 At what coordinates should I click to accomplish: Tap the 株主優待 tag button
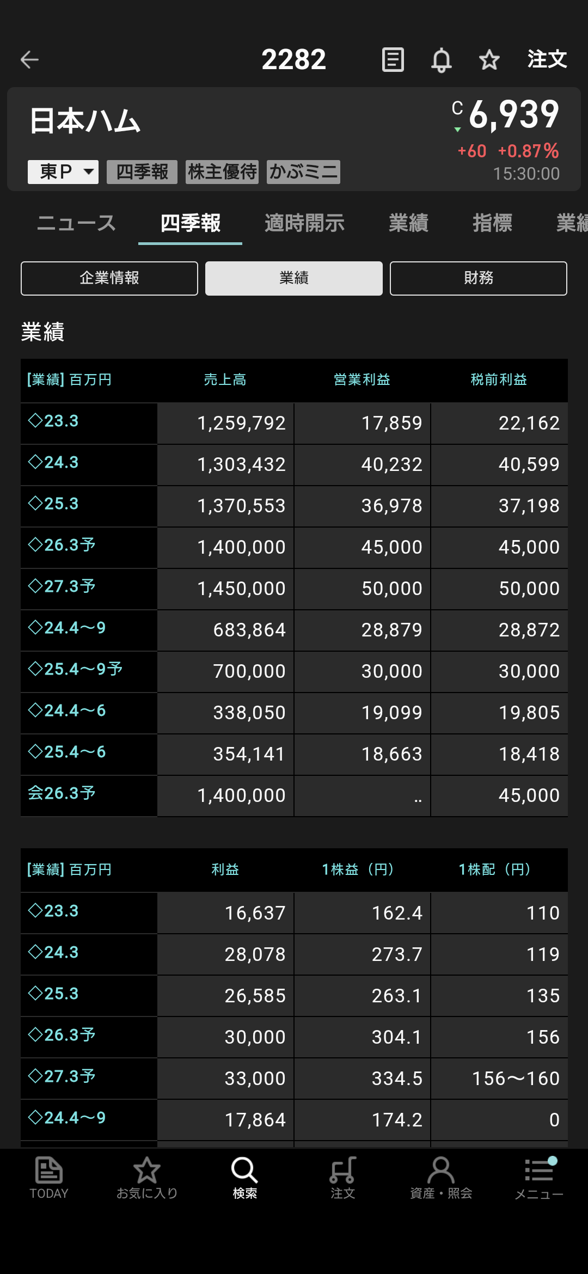click(x=222, y=172)
